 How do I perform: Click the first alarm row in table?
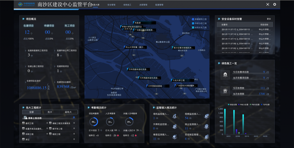245,30
